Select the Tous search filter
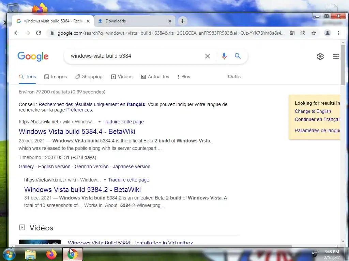The height and width of the screenshot is (261, 349). 27,77
